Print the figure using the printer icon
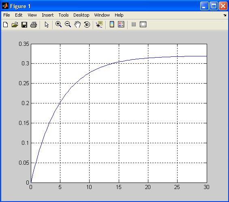 tap(34, 25)
